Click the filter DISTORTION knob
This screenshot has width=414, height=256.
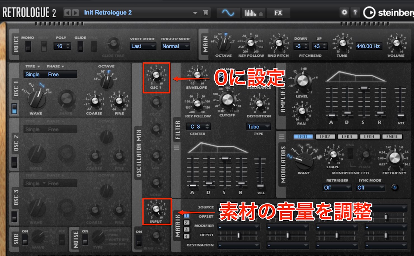(259, 104)
